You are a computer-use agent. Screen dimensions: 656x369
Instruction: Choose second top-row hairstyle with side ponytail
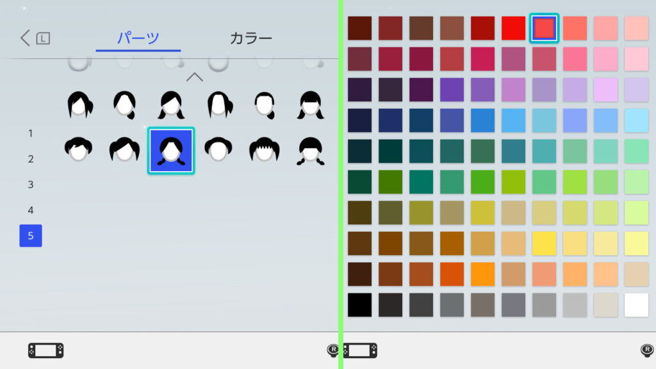[x=125, y=104]
